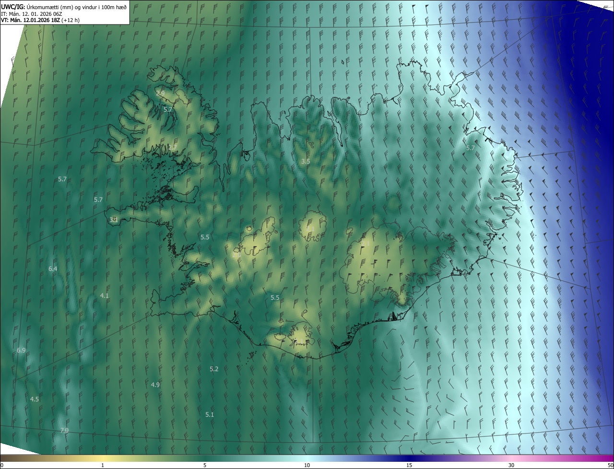Click the colorbar tick label 0
The height and width of the screenshot is (469, 614).
point(2,465)
